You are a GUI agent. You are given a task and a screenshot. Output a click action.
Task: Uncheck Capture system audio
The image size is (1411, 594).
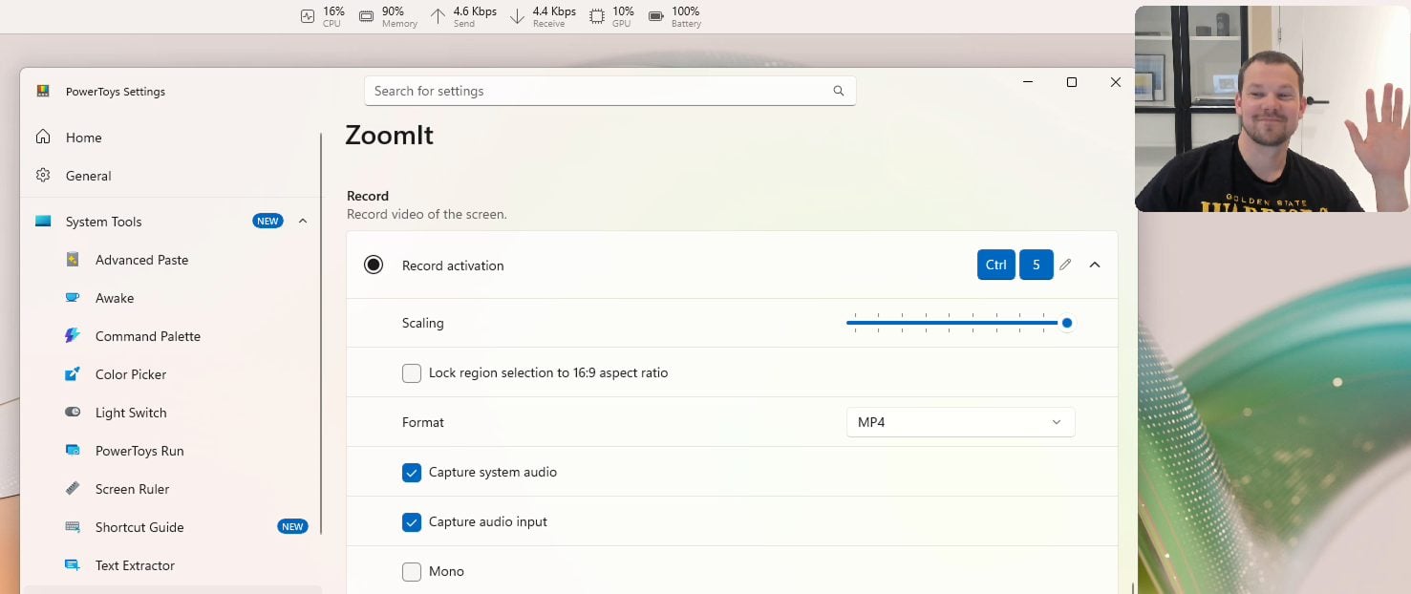tap(412, 473)
